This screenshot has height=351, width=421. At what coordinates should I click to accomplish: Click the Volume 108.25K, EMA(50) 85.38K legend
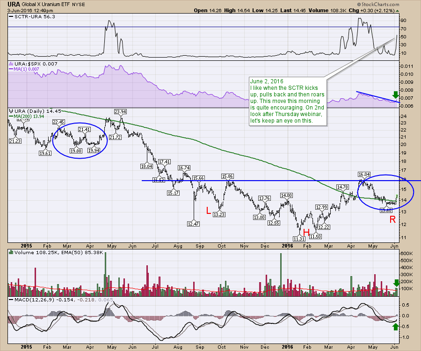coord(59,252)
